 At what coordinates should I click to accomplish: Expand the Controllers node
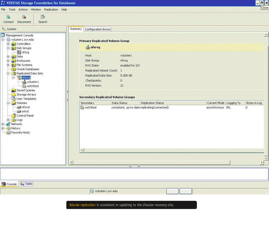[x=8, y=44]
